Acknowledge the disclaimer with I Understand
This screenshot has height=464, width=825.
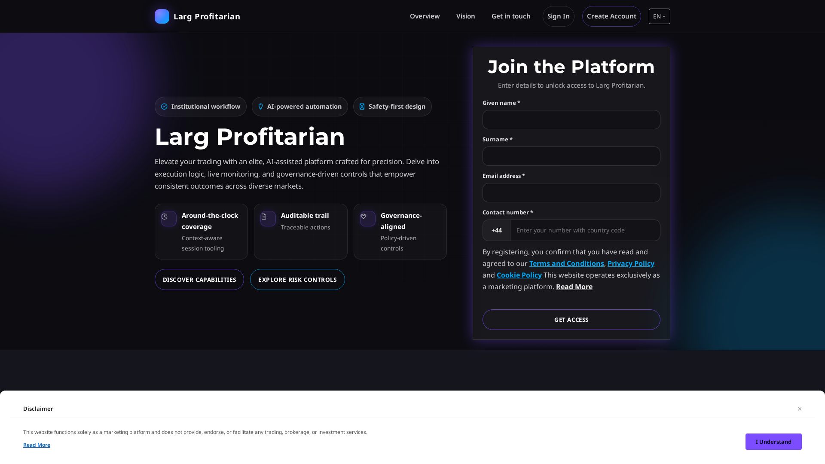coord(773,441)
